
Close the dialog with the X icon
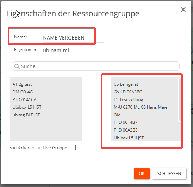[x=183, y=10]
